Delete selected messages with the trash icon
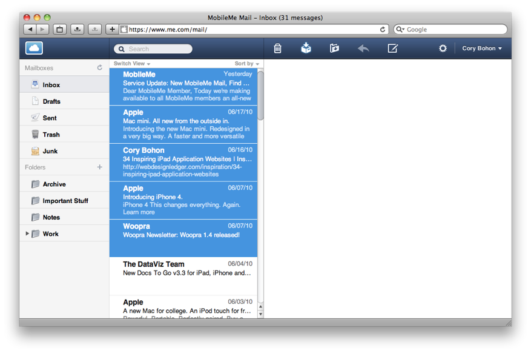Screen dimensions: 531x353 [x=278, y=49]
